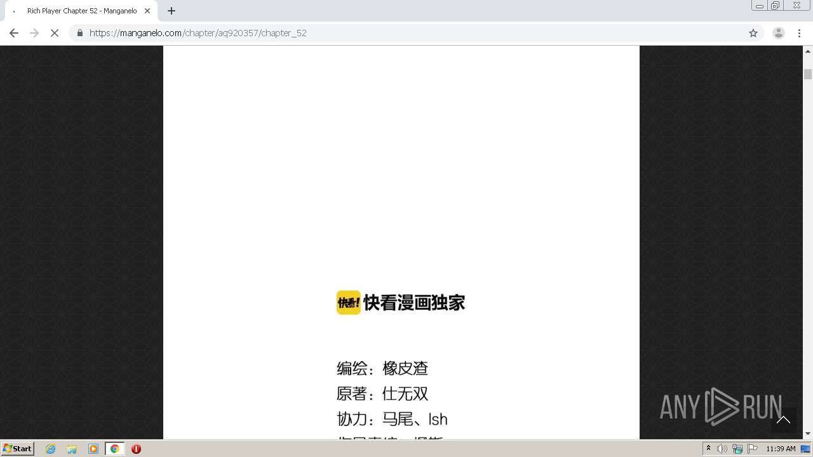Open the media player taskbar icon
The image size is (813, 457).
point(93,449)
